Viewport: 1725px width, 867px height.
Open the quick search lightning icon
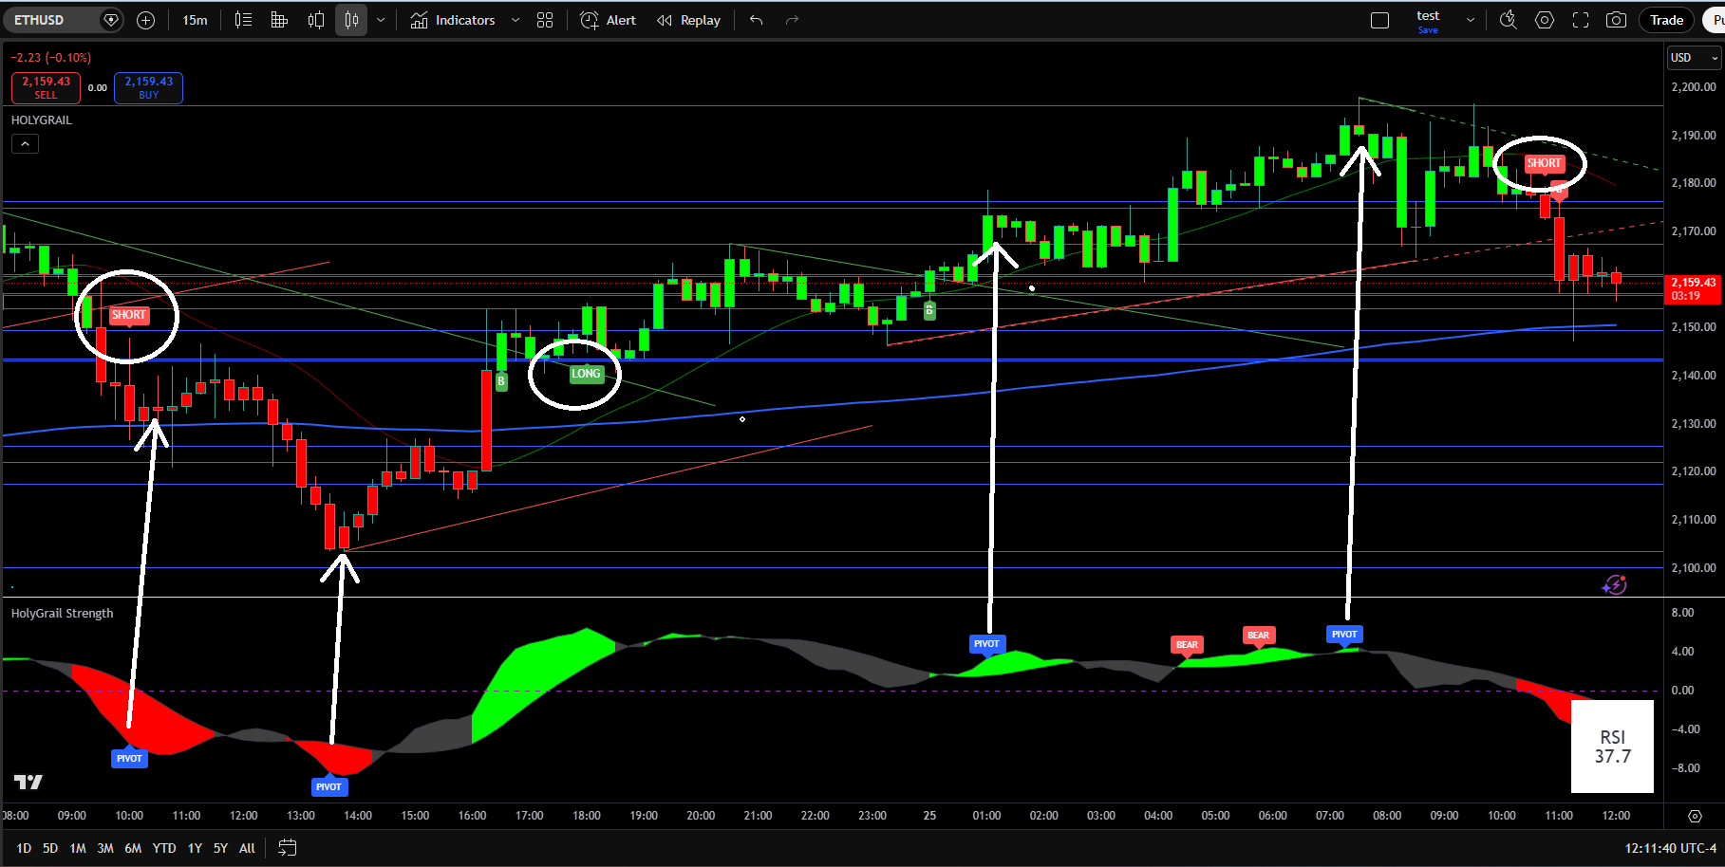[1508, 20]
